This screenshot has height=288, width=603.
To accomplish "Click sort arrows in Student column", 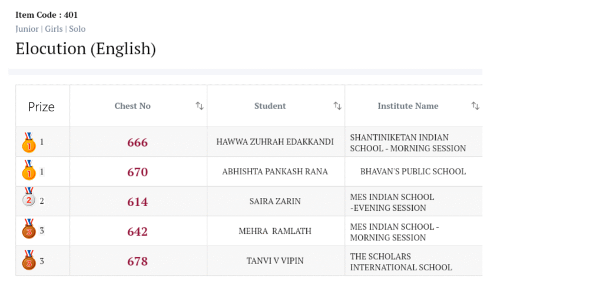I will point(337,106).
